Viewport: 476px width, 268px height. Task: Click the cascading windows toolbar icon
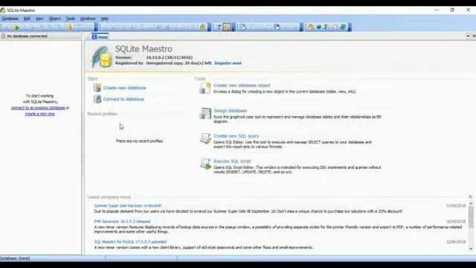(x=242, y=28)
